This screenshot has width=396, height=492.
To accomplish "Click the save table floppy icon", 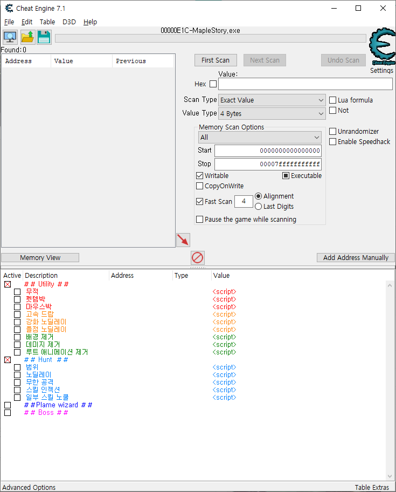I will (x=44, y=37).
